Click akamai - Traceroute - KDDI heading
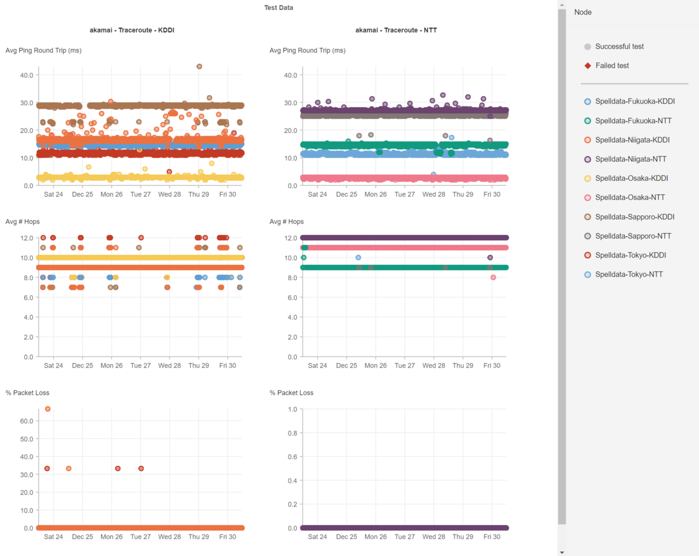699x556 pixels. [132, 30]
